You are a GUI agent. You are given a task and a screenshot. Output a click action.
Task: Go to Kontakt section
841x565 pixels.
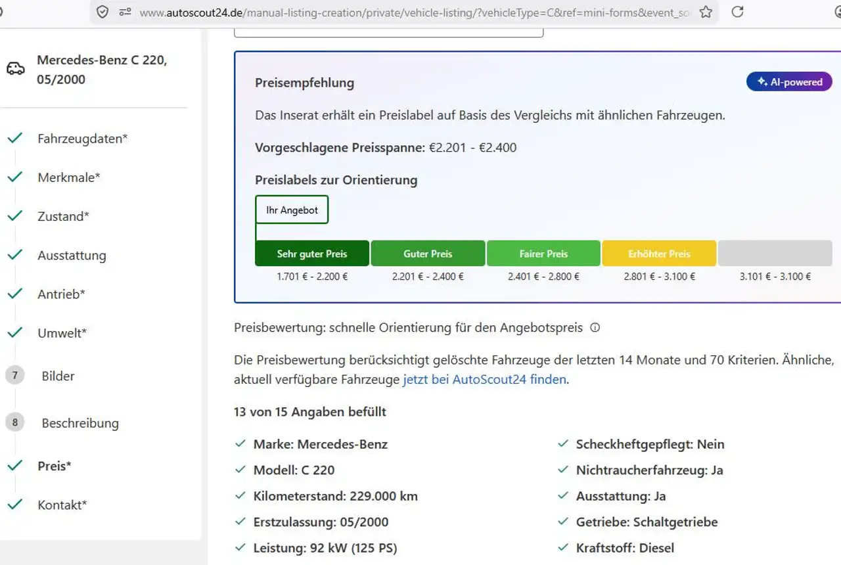coord(62,505)
